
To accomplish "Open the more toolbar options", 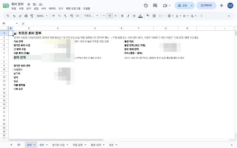I will (201, 16).
